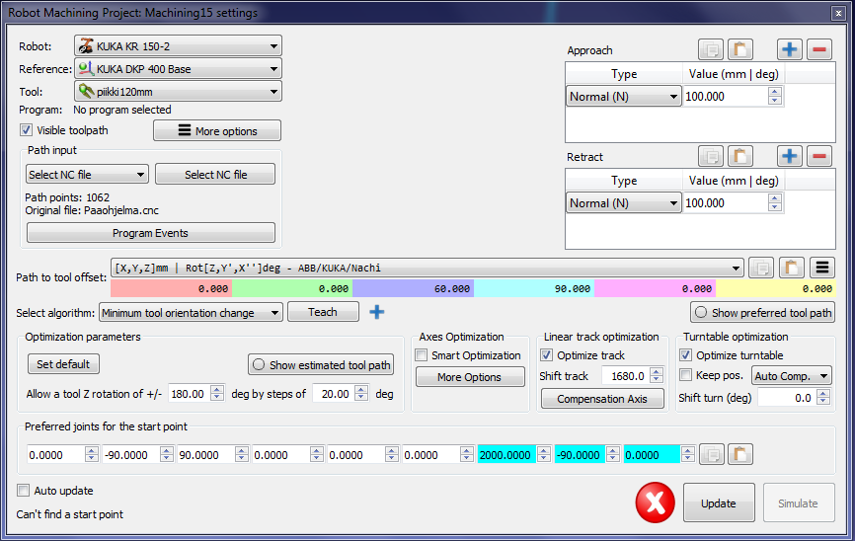Add a Retract movement with blue plus

click(790, 156)
